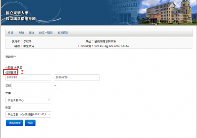
Task: Go to 教室一覽表 page
Action: point(46,33)
